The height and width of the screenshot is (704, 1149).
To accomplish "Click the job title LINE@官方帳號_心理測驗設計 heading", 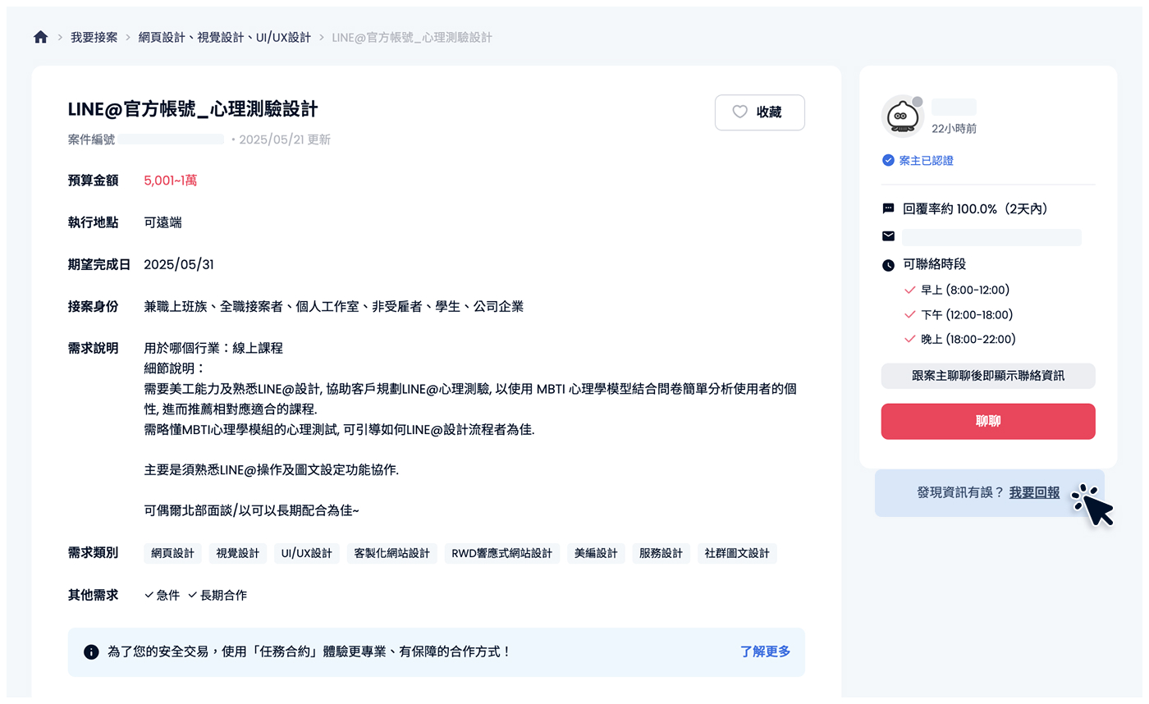I will 193,109.
